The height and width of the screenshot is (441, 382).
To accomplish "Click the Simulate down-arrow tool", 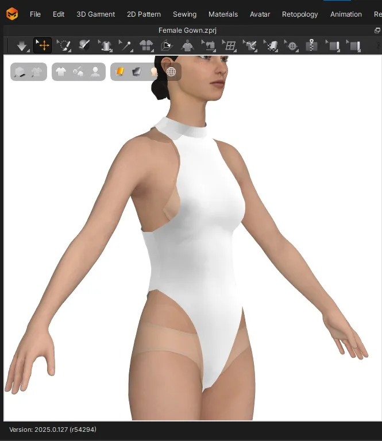I will point(22,45).
